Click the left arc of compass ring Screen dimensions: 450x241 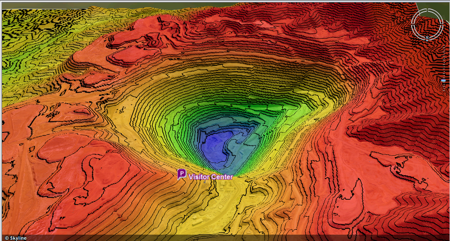pyautogui.click(x=413, y=24)
